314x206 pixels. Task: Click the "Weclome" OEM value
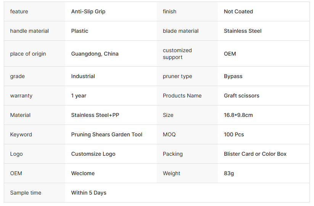click(x=83, y=173)
